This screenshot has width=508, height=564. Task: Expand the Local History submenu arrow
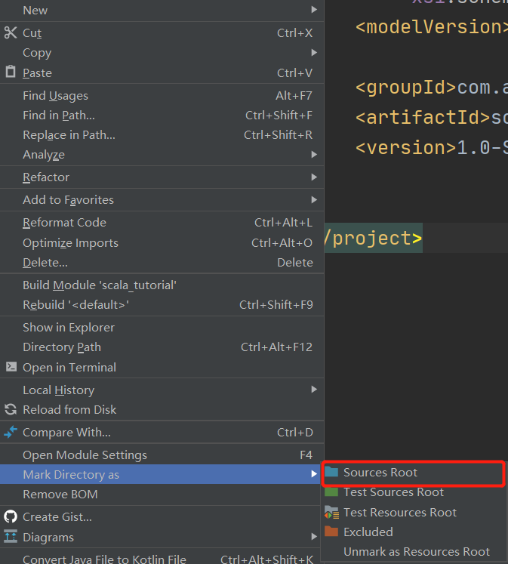click(314, 389)
